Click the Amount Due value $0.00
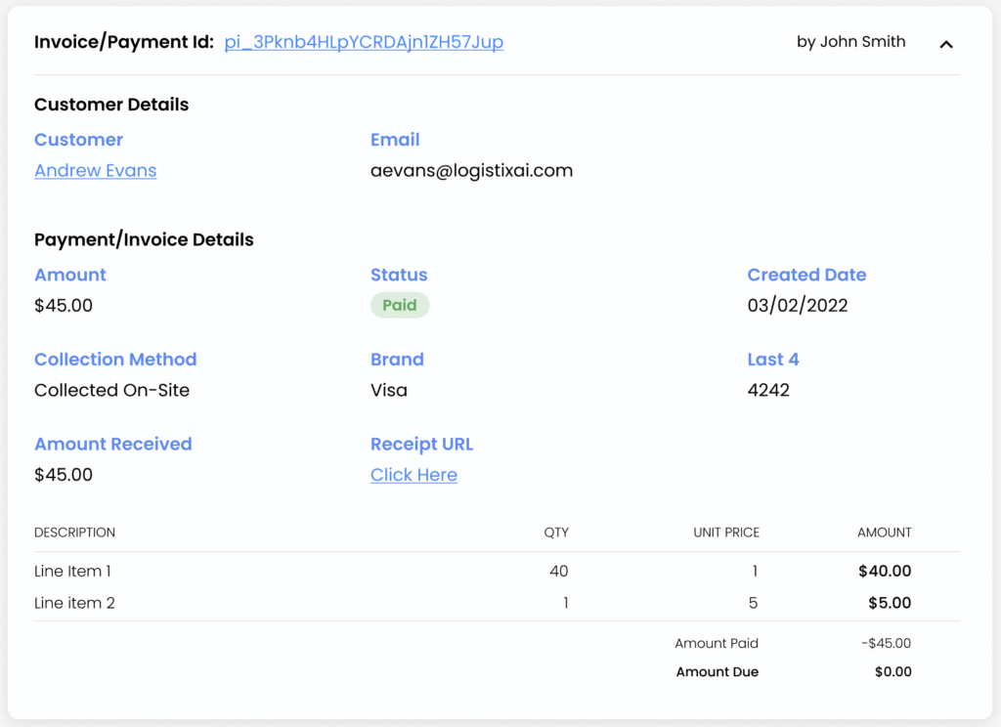This screenshot has height=727, width=1001. [x=892, y=672]
